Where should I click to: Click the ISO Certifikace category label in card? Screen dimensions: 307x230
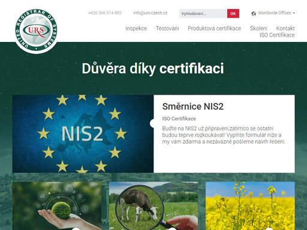point(179,119)
